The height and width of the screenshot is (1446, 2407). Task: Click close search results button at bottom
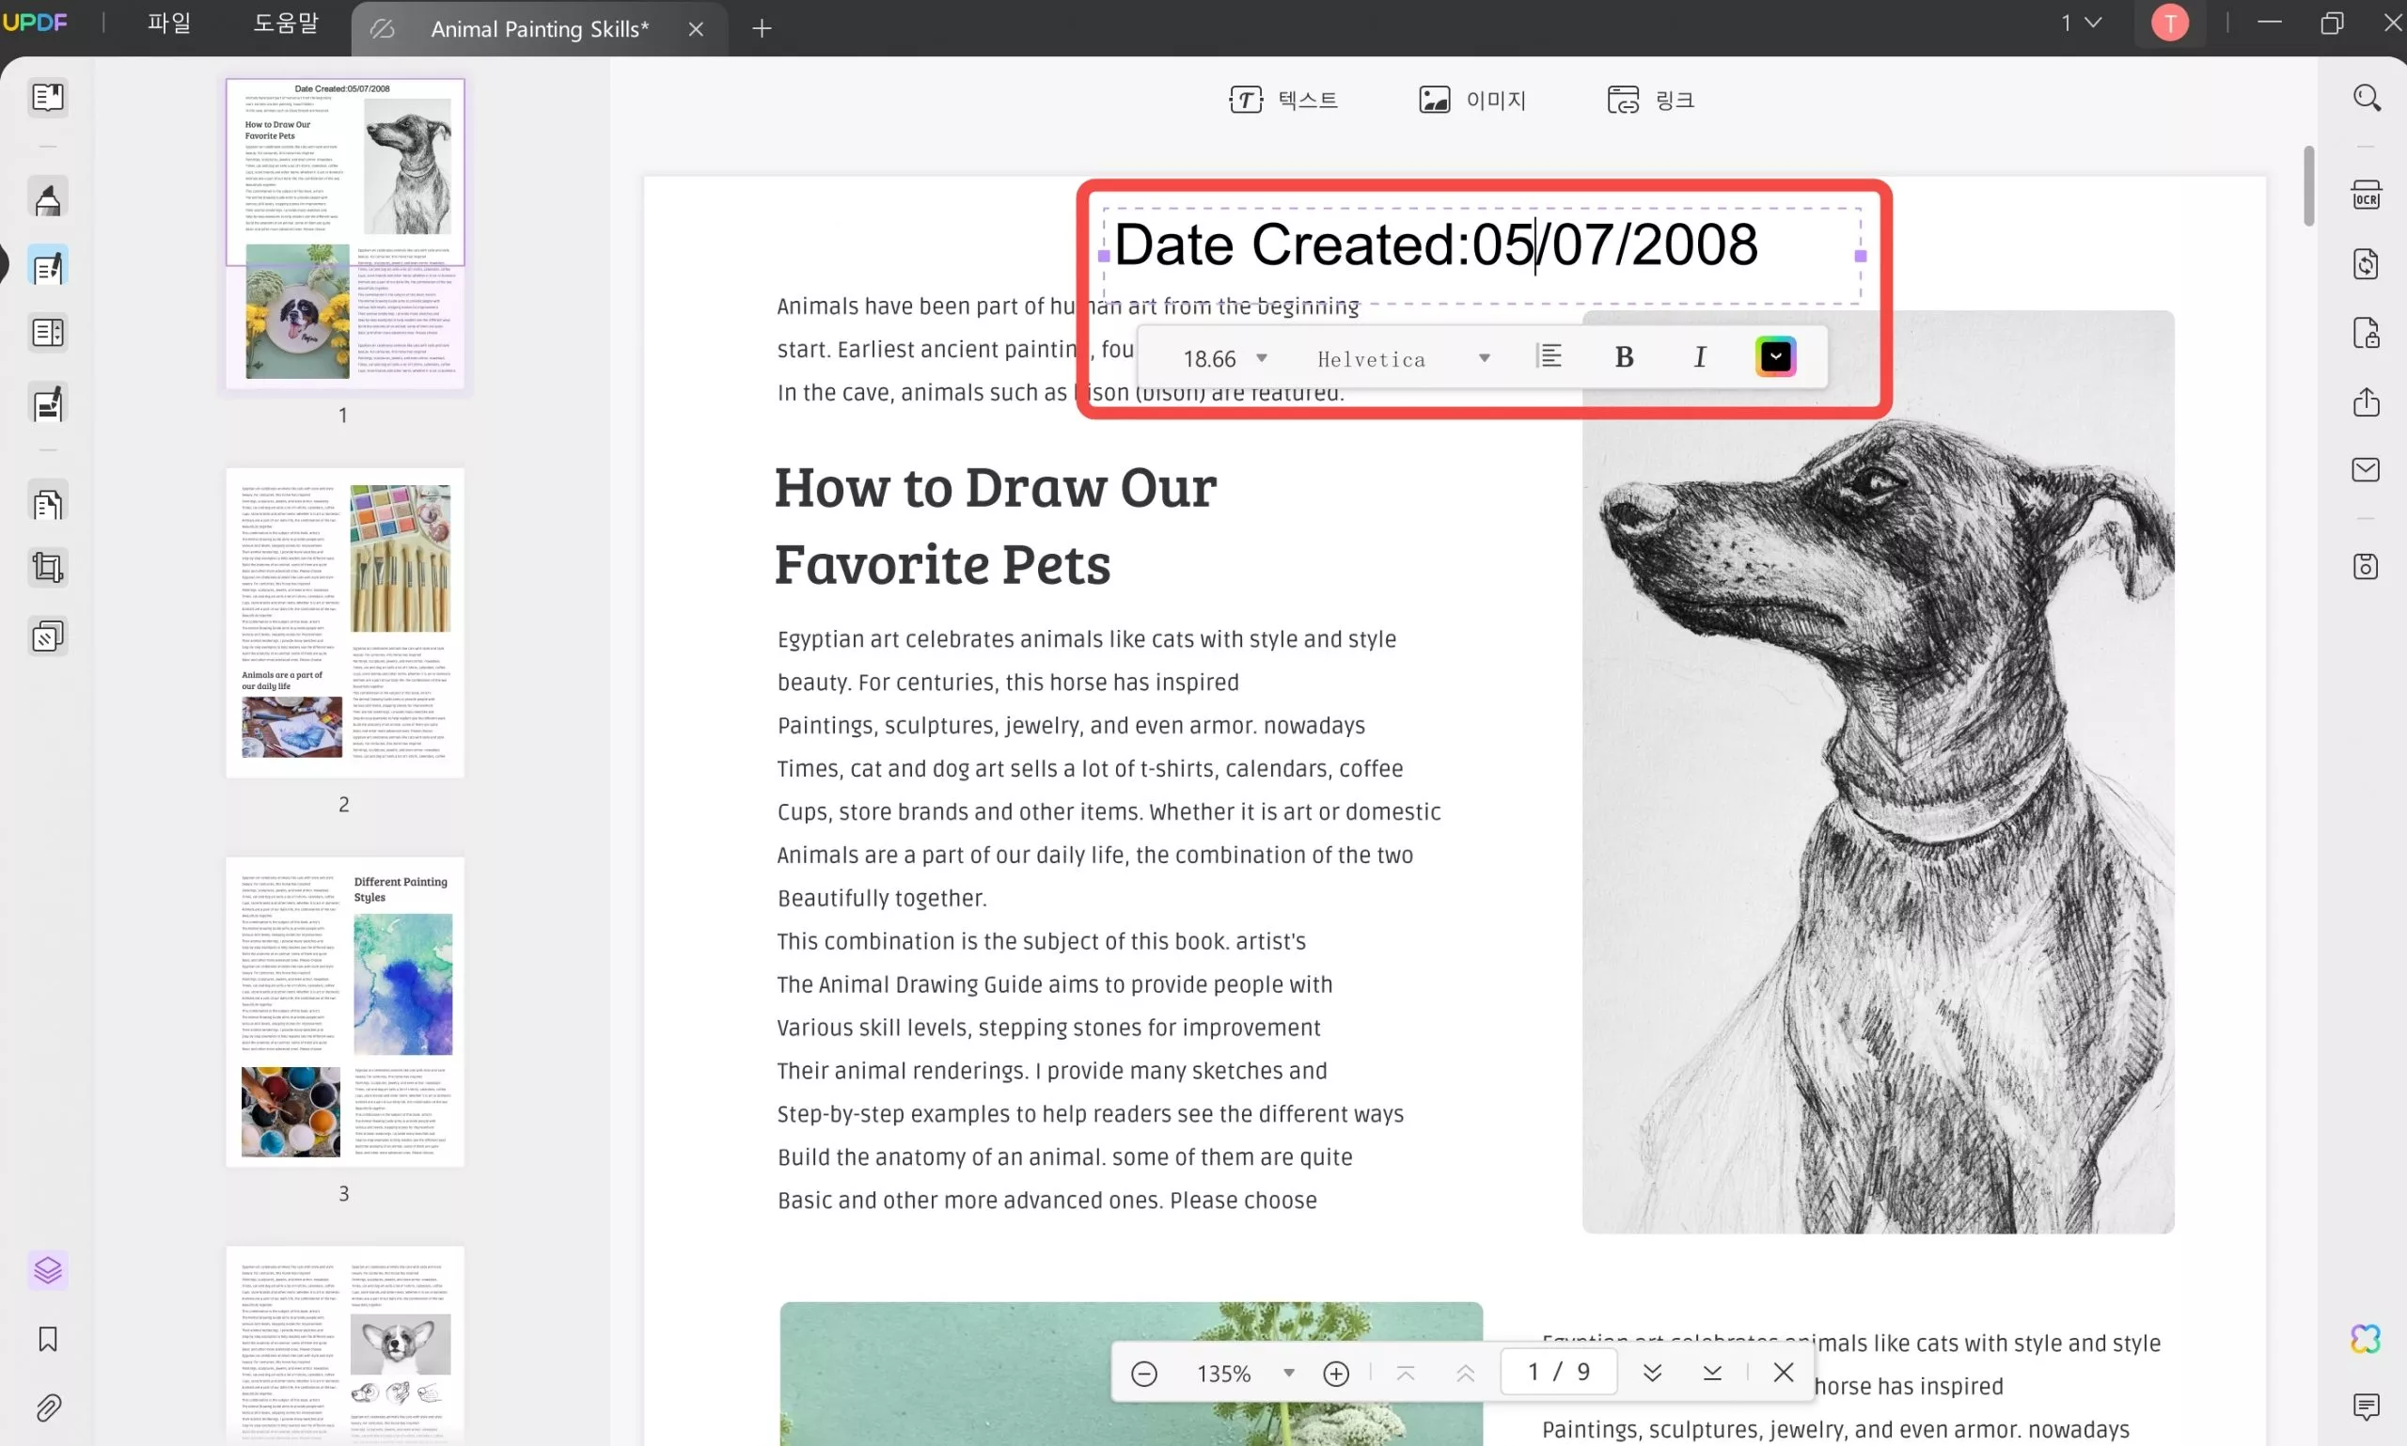[1783, 1371]
